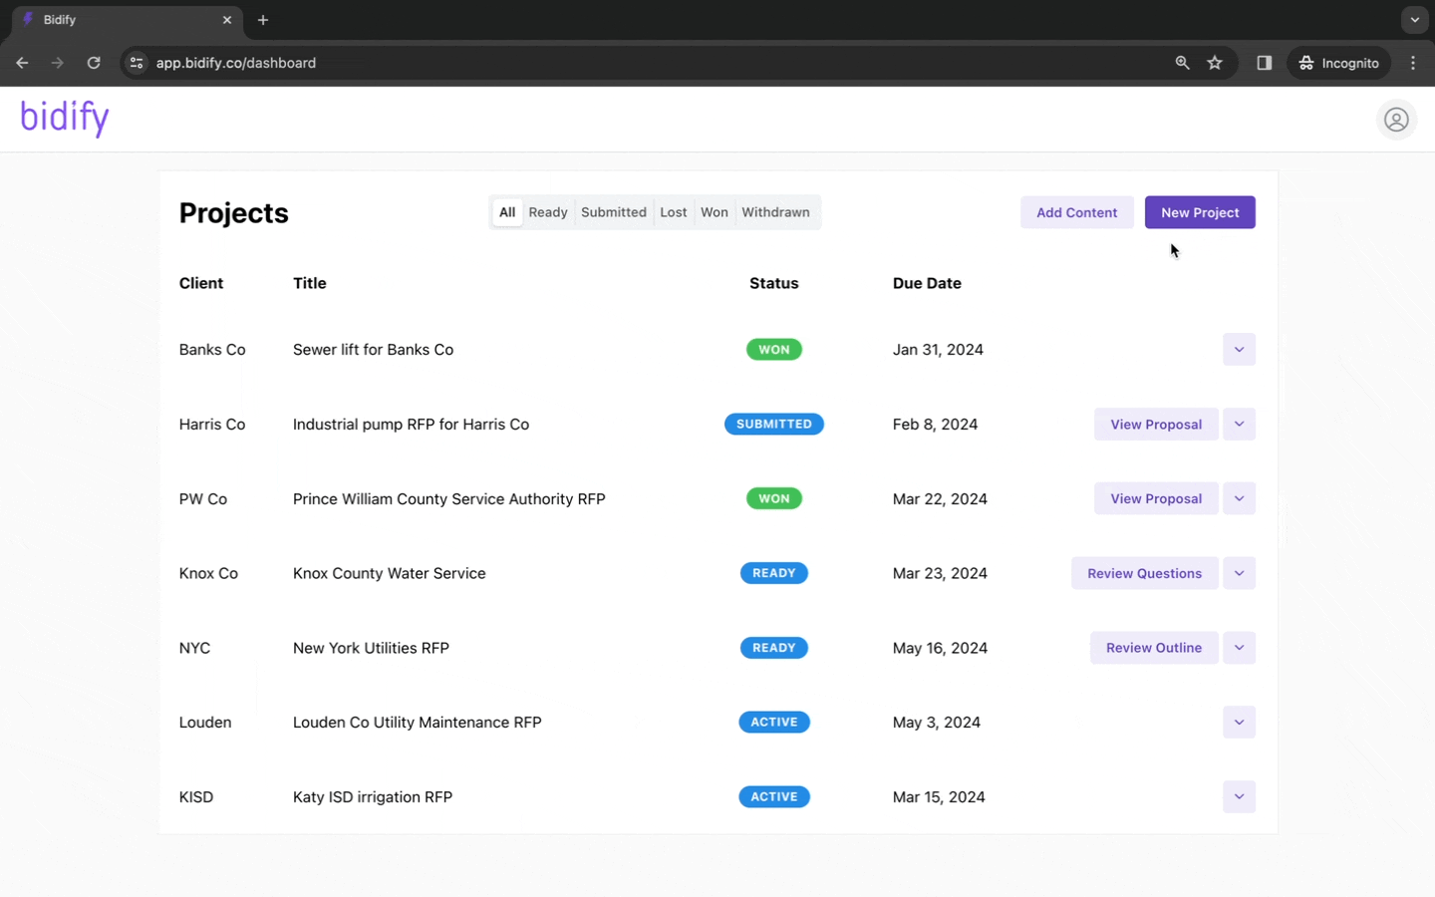This screenshot has height=897, width=1435.
Task: Expand the KISD row chevron dropdown
Action: pyautogui.click(x=1239, y=796)
